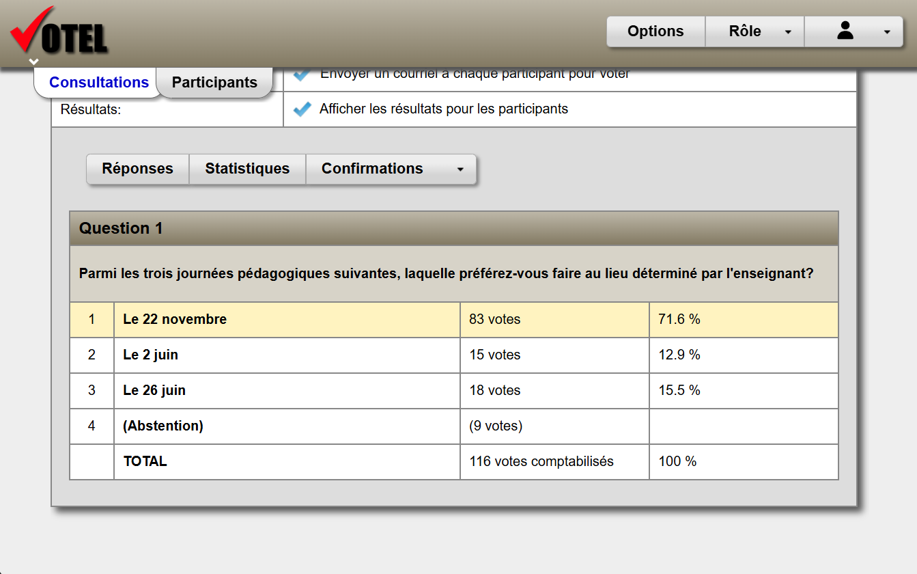Viewport: 917px width, 574px height.
Task: Open the user profile icon menu
Action: (x=845, y=31)
